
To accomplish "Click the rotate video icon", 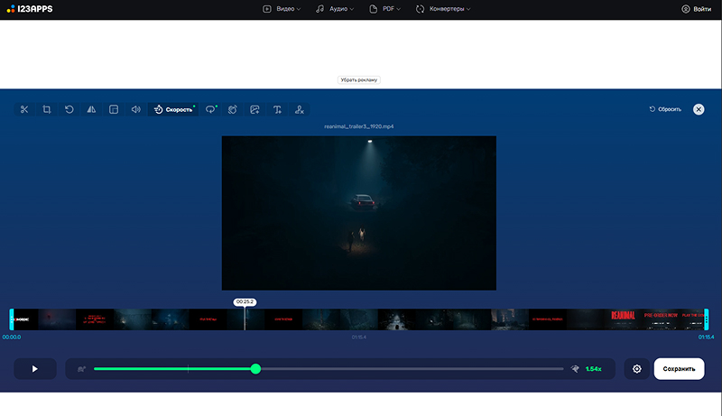I will point(69,109).
